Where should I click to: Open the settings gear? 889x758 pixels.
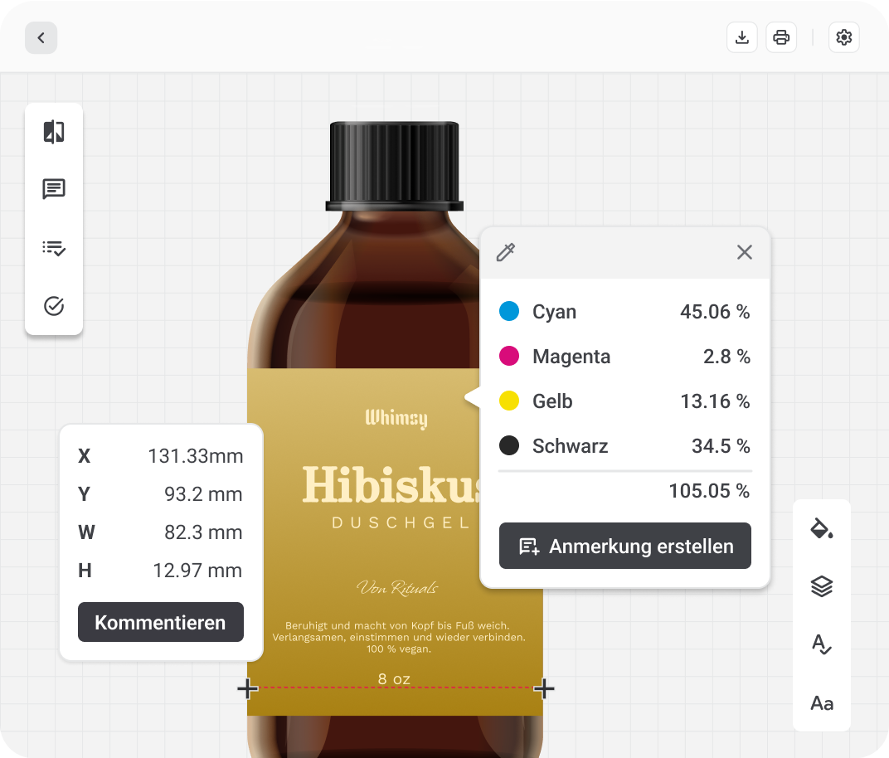tap(844, 38)
